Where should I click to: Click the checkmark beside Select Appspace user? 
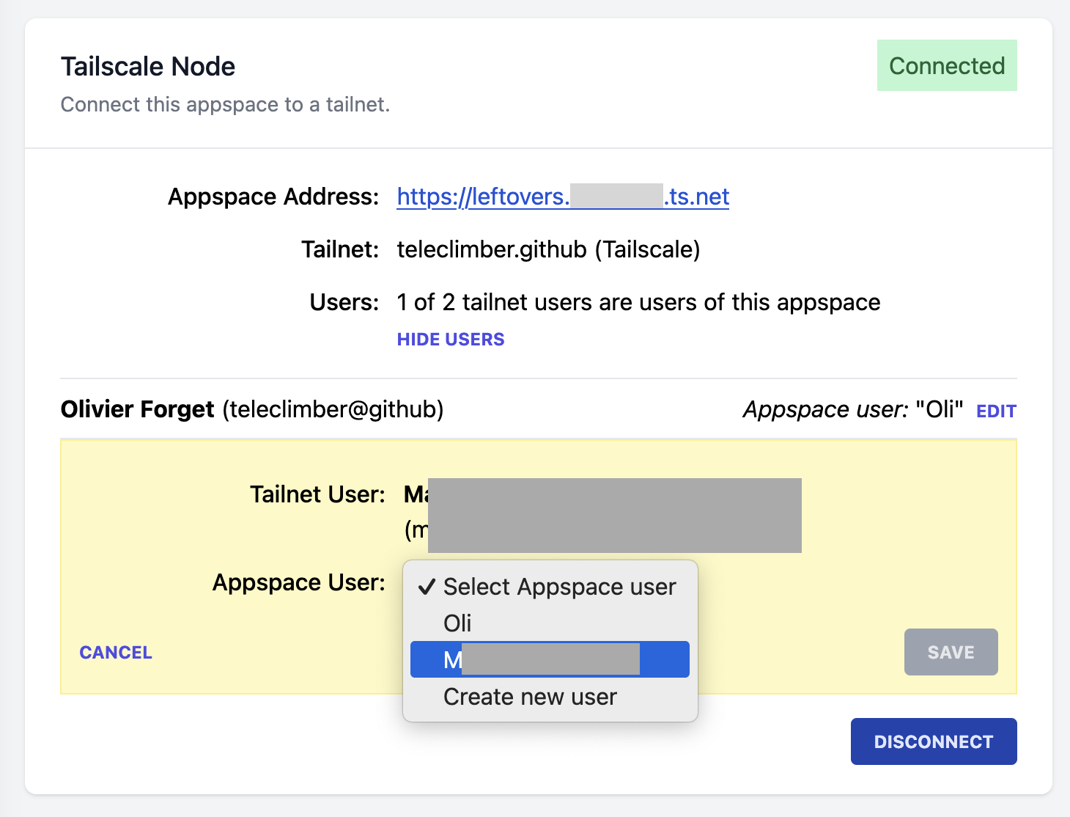(x=427, y=587)
